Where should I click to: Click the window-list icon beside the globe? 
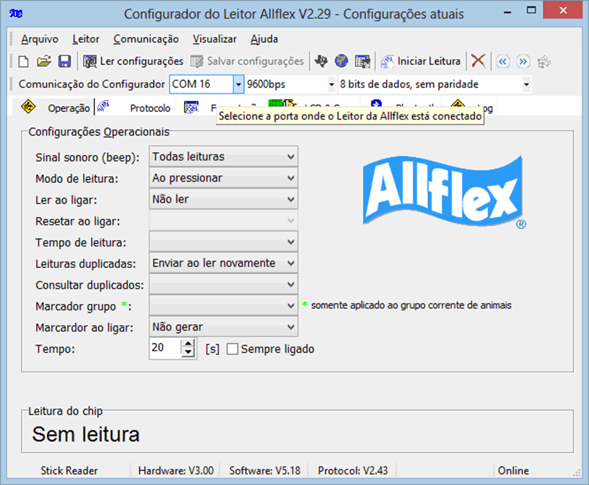(362, 61)
